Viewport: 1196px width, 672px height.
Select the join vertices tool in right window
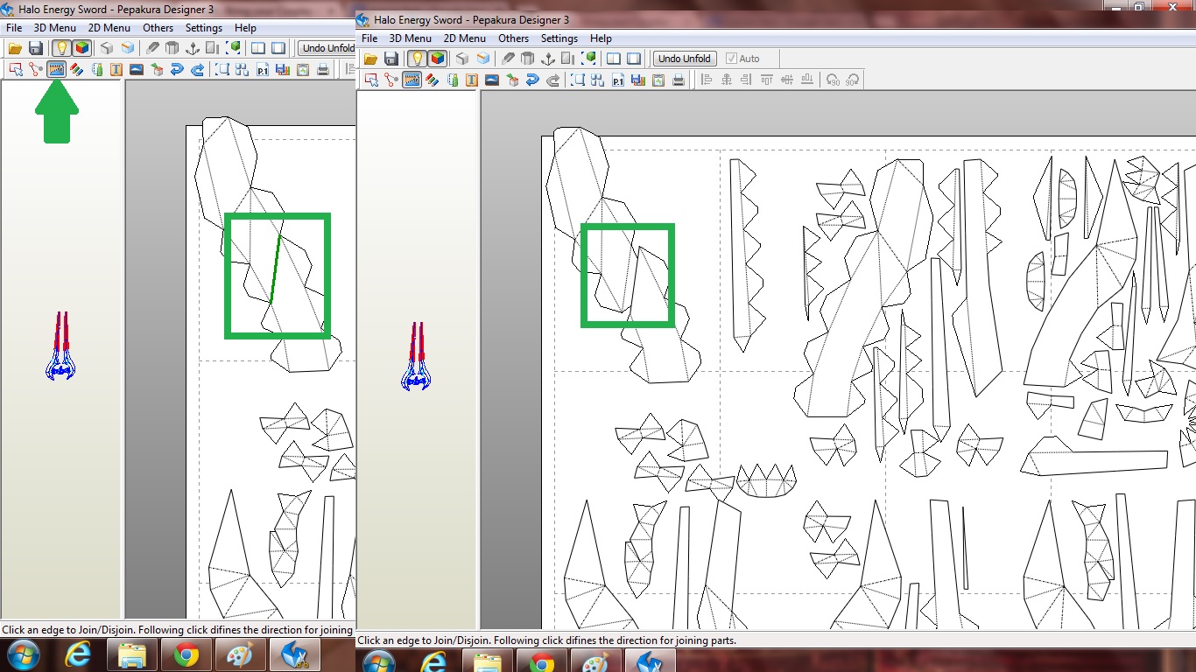click(391, 80)
